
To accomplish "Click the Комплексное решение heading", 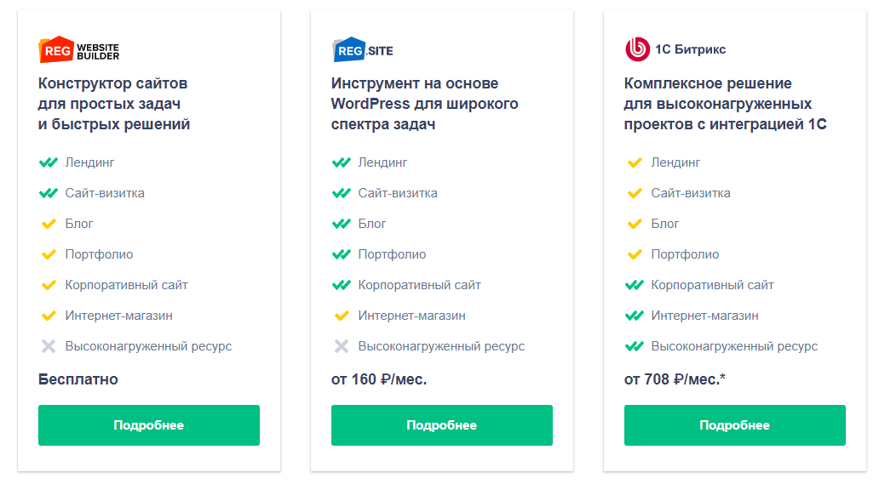I will [x=726, y=104].
